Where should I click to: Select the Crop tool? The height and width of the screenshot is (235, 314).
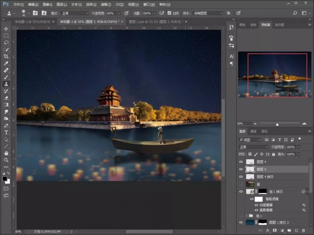pos(6,56)
